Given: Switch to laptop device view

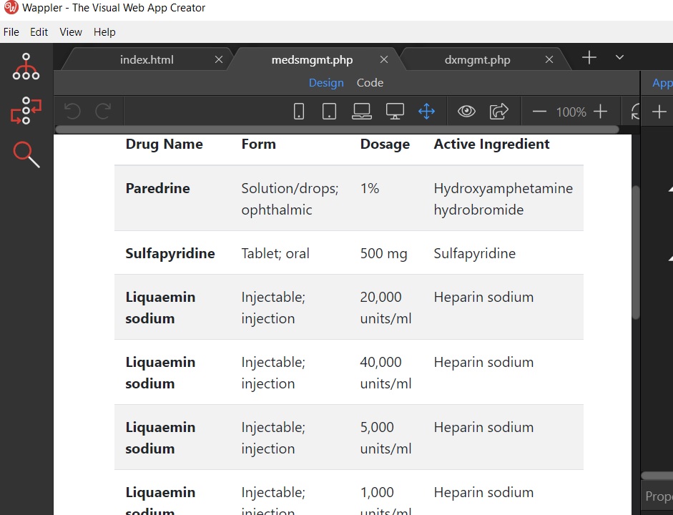Looking at the screenshot, I should coord(362,112).
